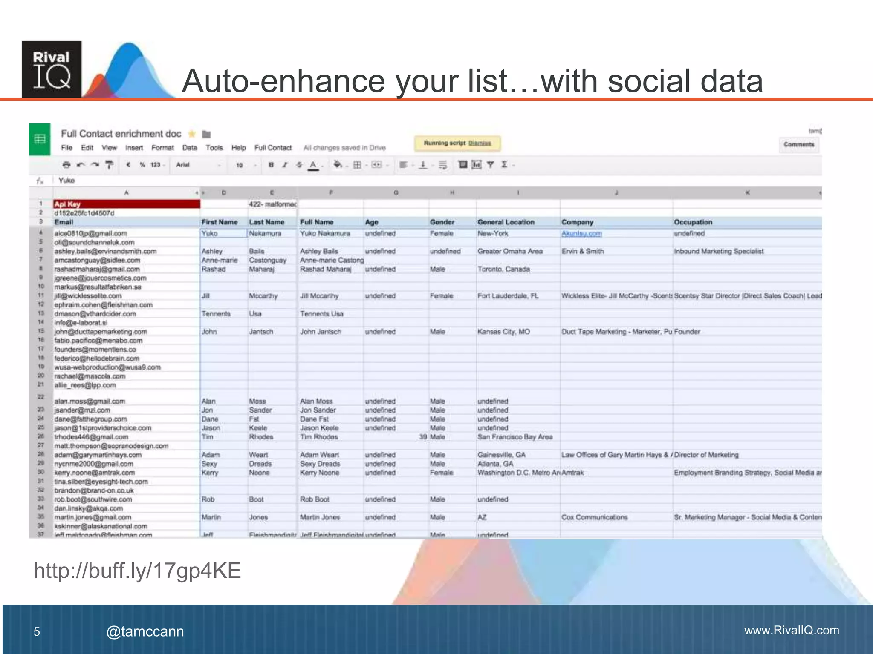Screen dimensions: 873x654
Task: Expand hidden columns using arrows after column A
Action: pyautogui.click(x=200, y=193)
